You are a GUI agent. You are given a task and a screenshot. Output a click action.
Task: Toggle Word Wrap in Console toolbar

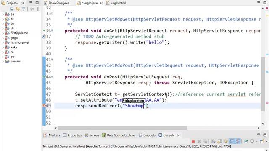click(x=226, y=141)
